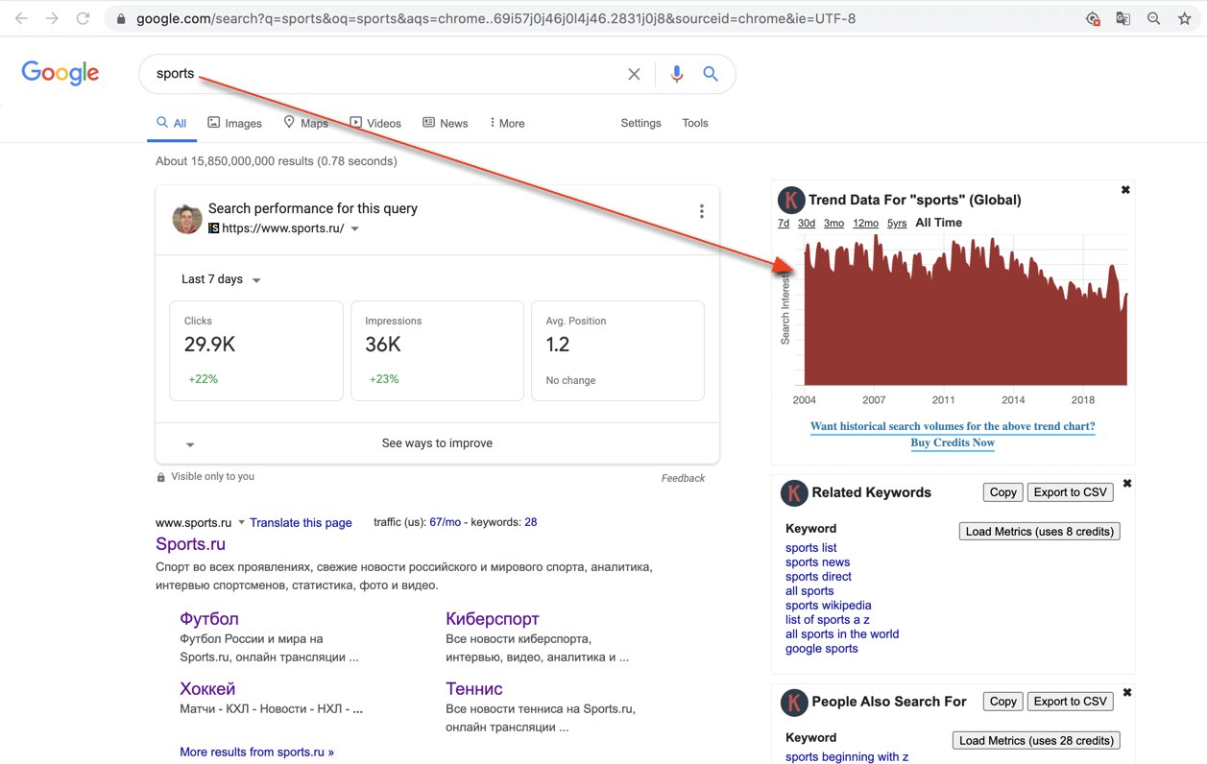Click the Clicks 29.9K metric card
This screenshot has height=764, width=1207.
point(256,350)
